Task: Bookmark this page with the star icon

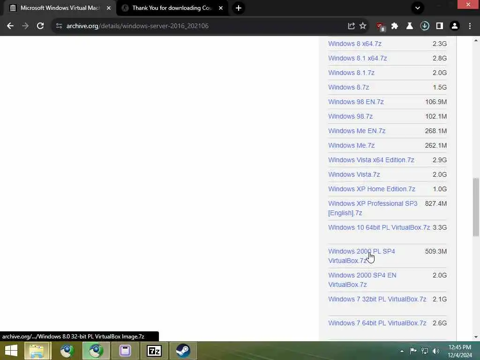Action: click(x=363, y=26)
